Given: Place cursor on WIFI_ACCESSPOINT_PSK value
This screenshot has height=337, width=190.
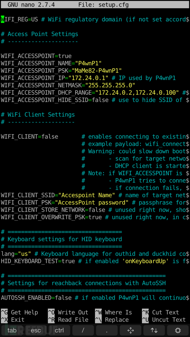Looking at the screenshot, I should [96, 71].
